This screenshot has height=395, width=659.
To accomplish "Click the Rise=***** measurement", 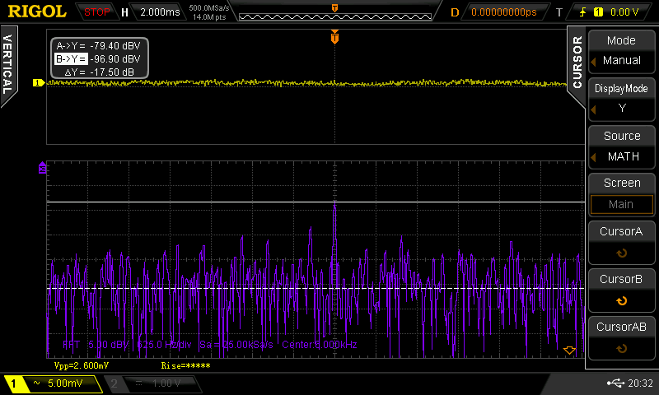I will point(186,365).
